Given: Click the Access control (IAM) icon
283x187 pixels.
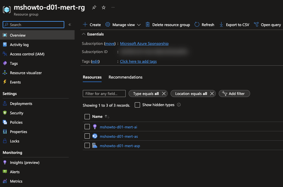Looking at the screenshot, I should click(5, 54).
